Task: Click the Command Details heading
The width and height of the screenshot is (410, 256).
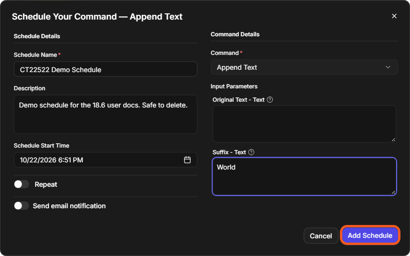Action: pyautogui.click(x=235, y=34)
